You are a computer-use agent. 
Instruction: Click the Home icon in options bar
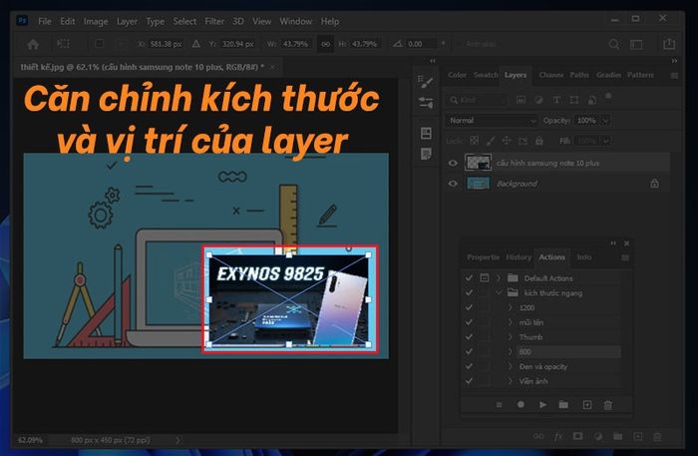pos(33,44)
